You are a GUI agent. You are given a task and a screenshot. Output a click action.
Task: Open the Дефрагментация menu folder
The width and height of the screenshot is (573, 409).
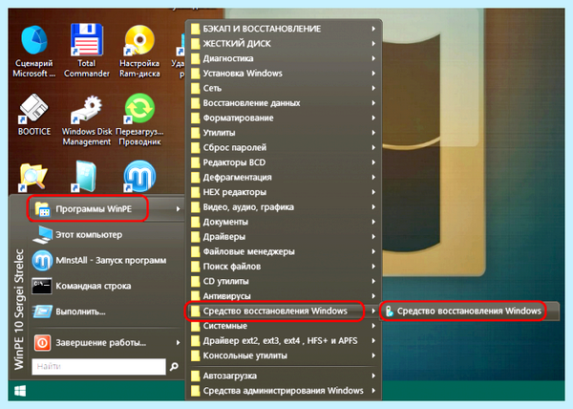click(284, 178)
